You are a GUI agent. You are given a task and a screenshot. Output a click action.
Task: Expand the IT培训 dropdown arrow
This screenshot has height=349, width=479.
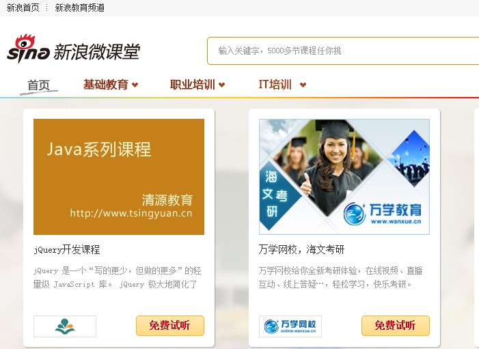click(303, 85)
